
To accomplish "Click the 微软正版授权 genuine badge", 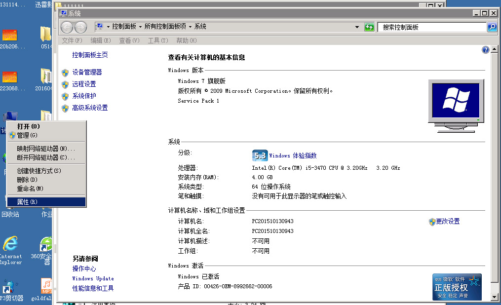I will (x=457, y=287).
